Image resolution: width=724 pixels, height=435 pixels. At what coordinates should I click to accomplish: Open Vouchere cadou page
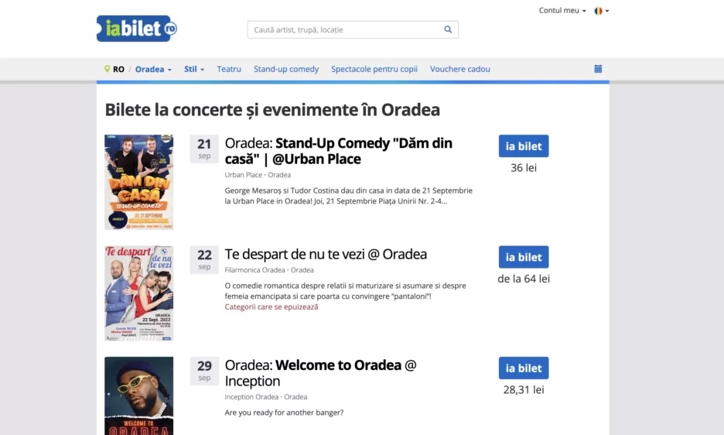(x=460, y=69)
